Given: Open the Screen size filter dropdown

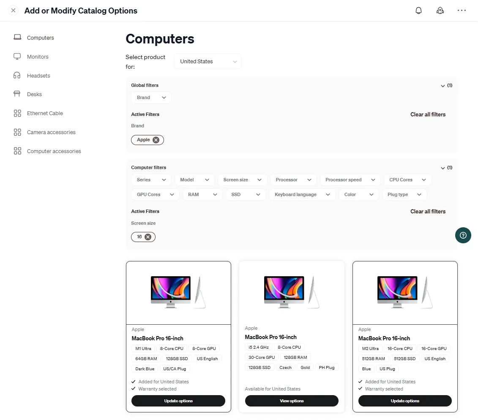Looking at the screenshot, I should [242, 180].
